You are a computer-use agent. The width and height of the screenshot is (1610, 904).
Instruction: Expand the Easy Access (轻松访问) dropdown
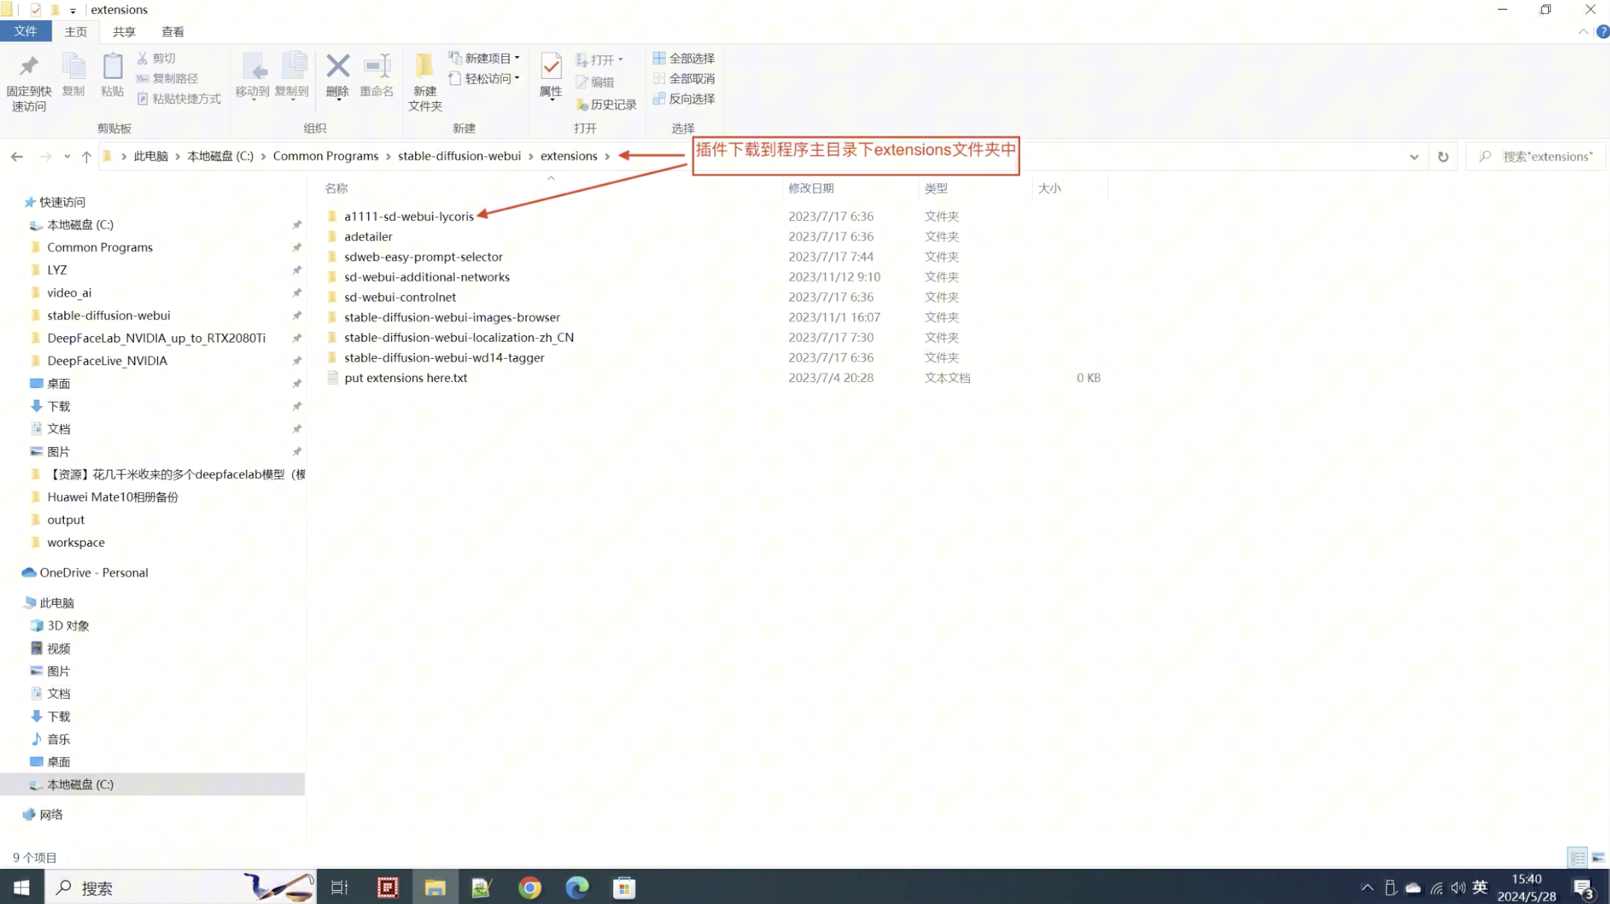pyautogui.click(x=485, y=78)
